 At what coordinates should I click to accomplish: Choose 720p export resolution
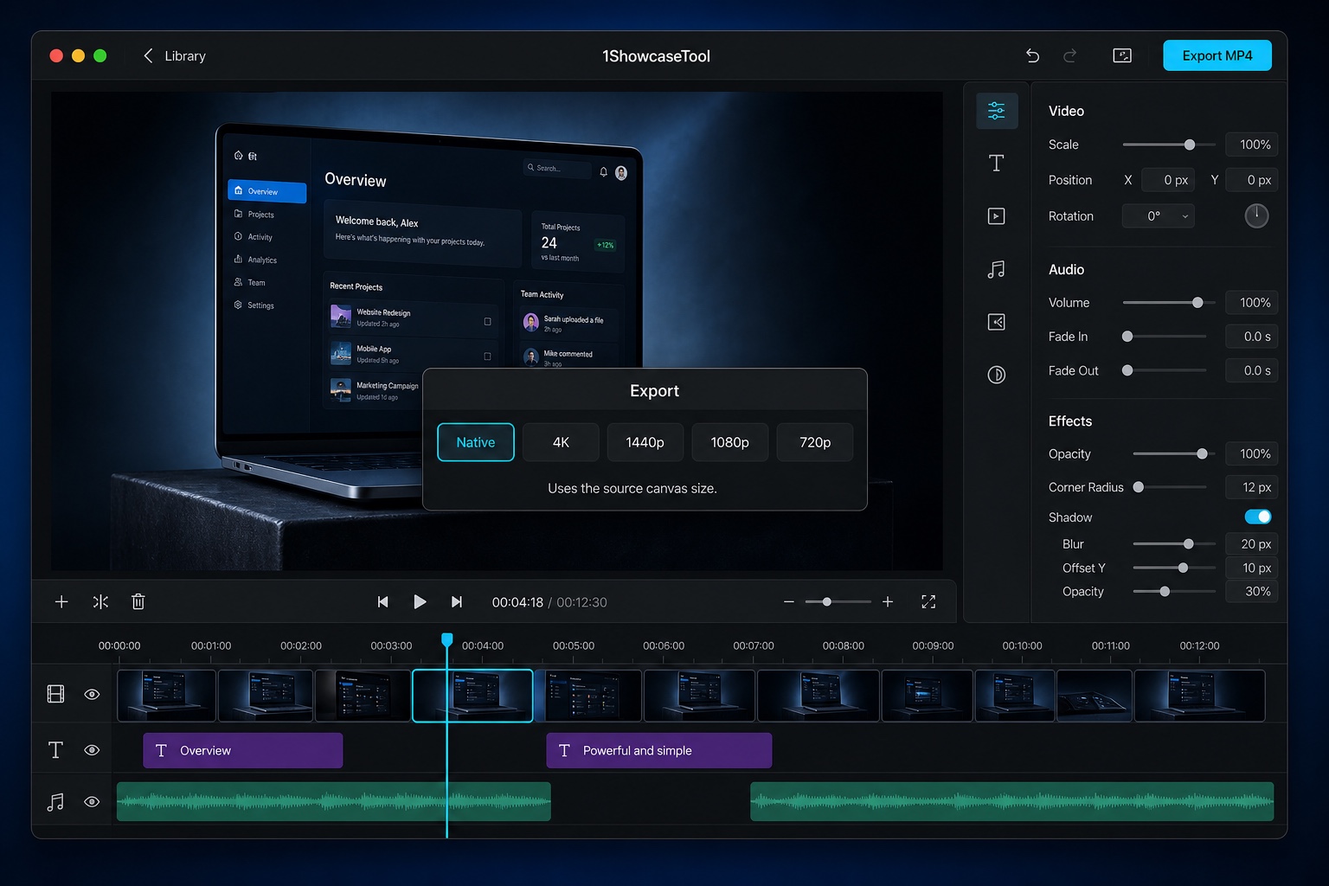tap(815, 442)
